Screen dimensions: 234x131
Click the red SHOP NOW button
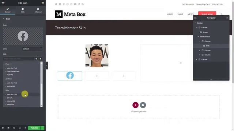[x=207, y=13]
